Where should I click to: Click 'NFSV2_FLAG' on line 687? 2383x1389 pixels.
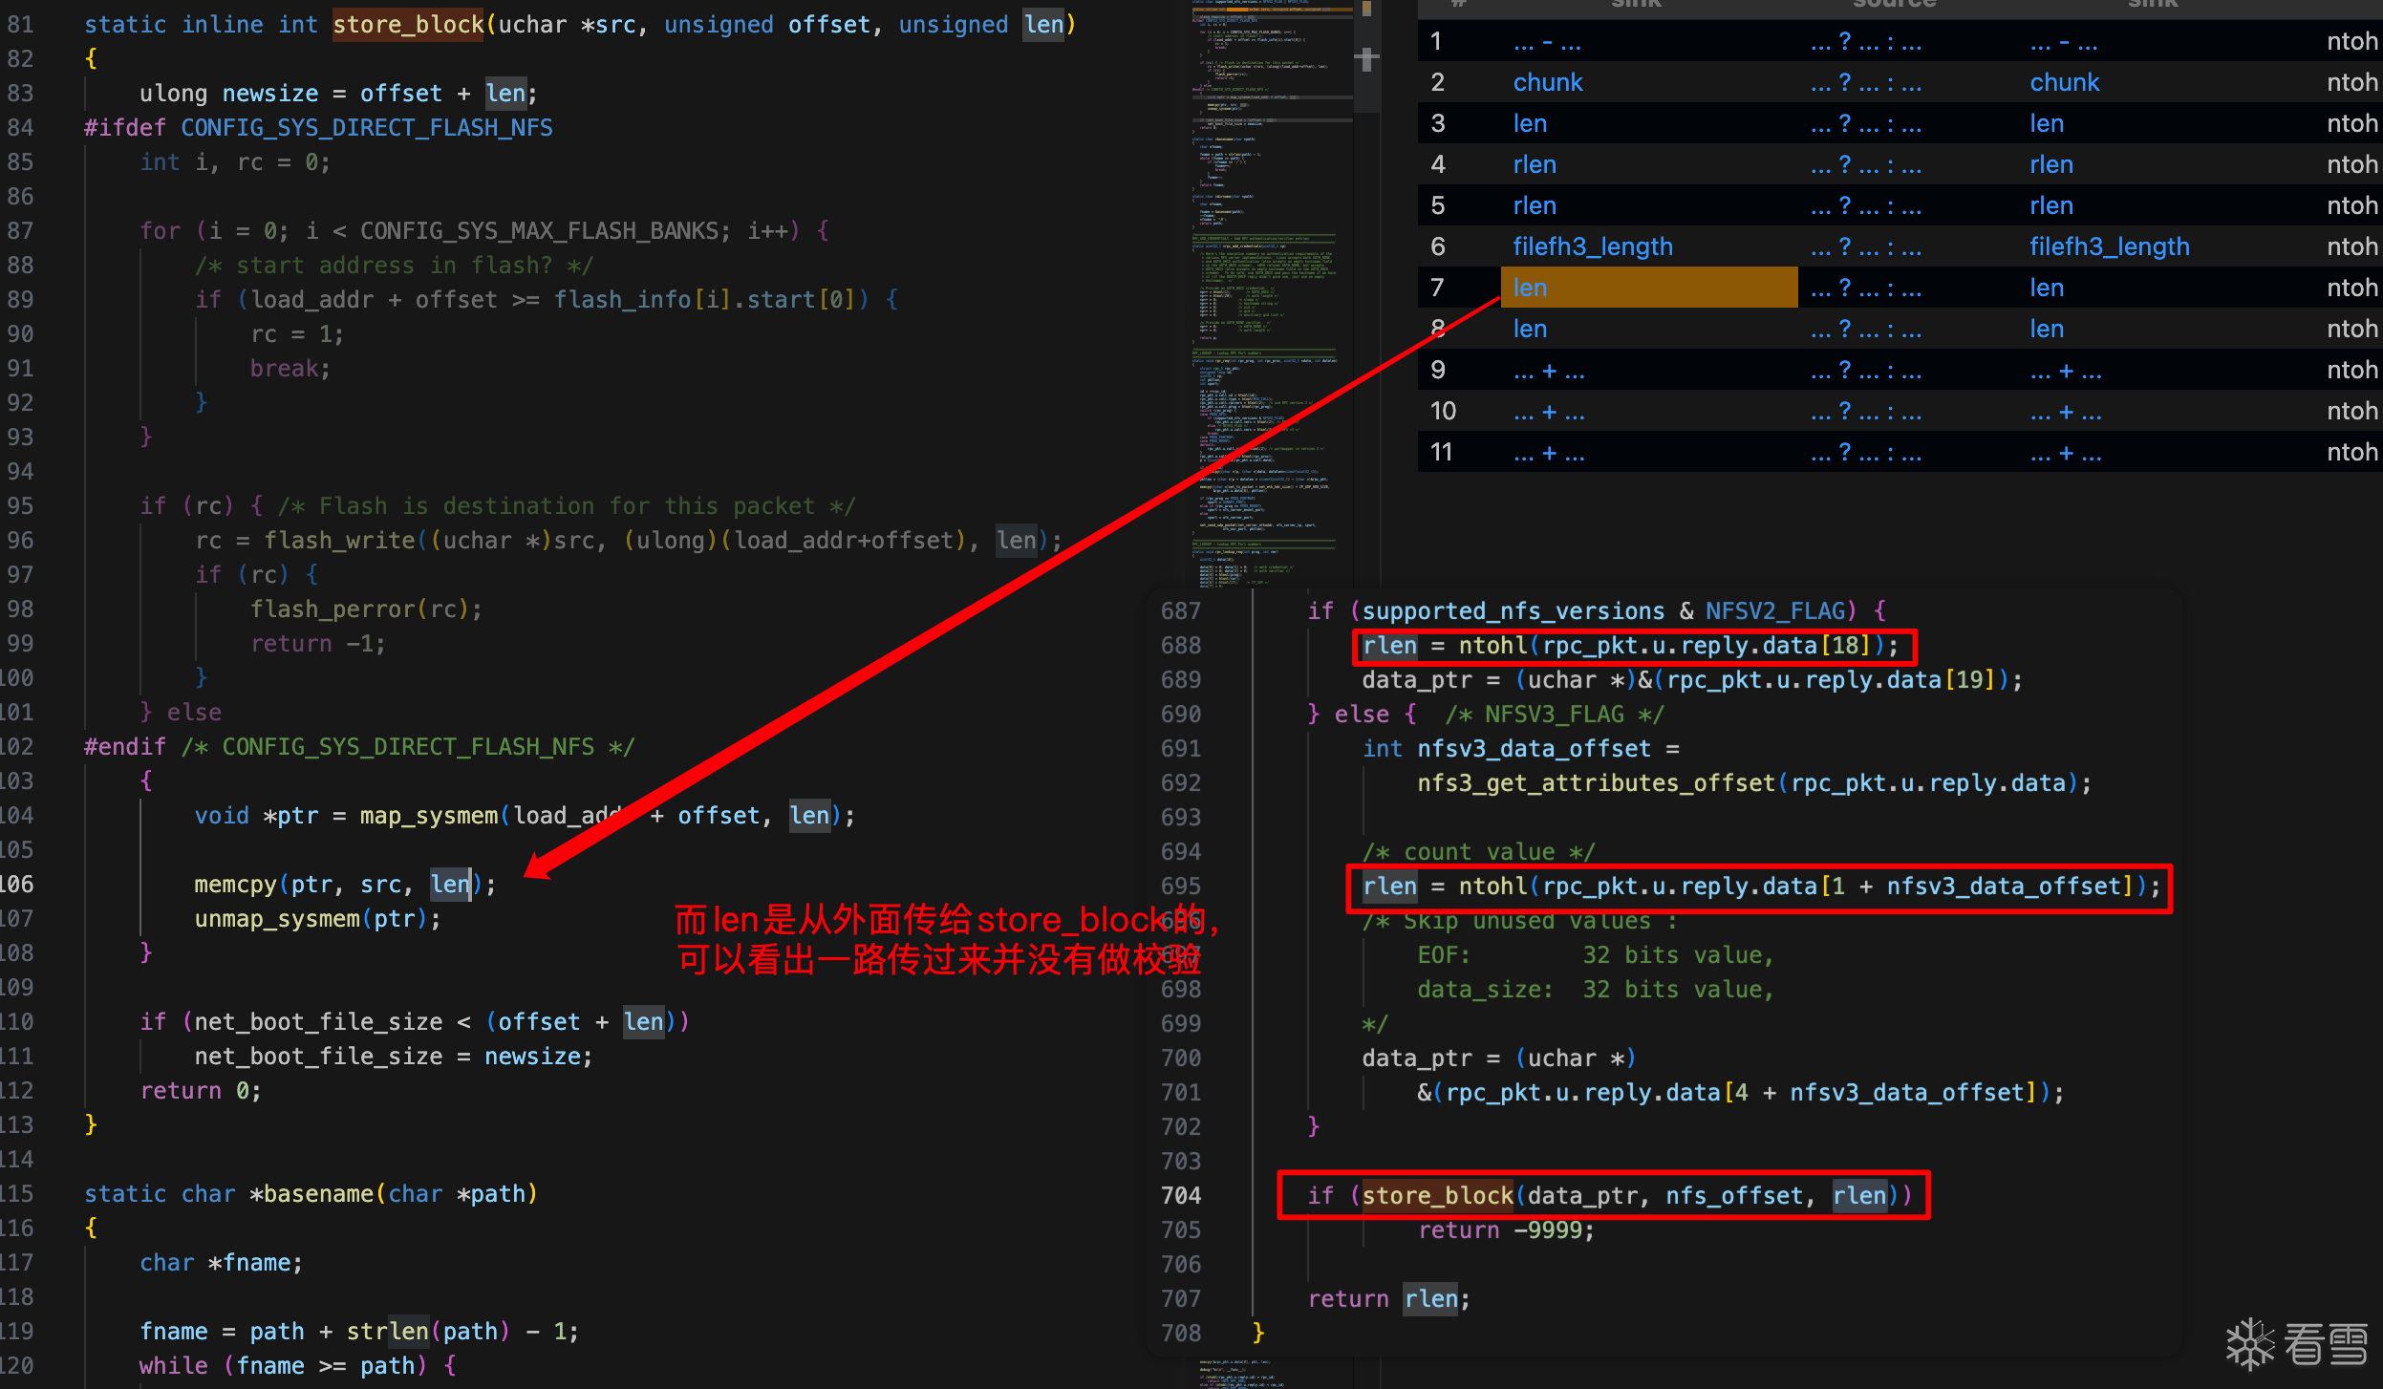[1774, 611]
